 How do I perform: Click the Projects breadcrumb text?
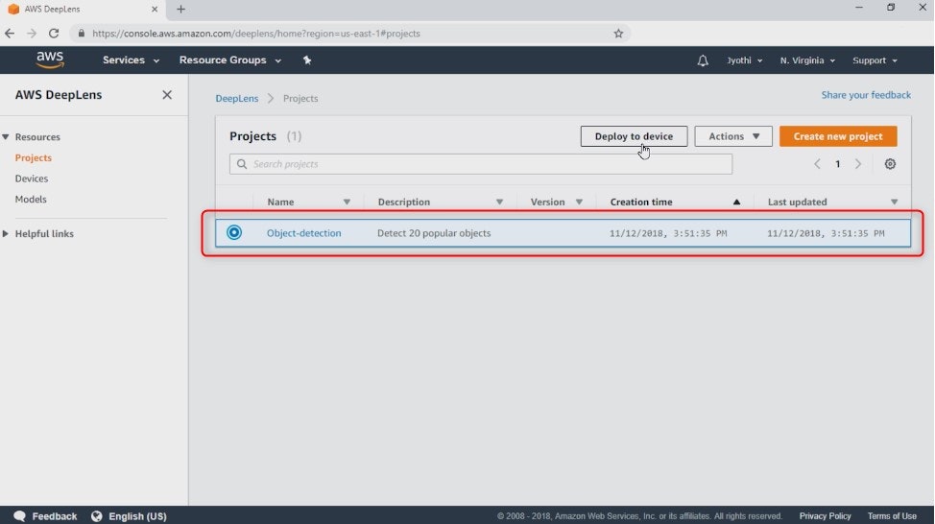pyautogui.click(x=300, y=98)
